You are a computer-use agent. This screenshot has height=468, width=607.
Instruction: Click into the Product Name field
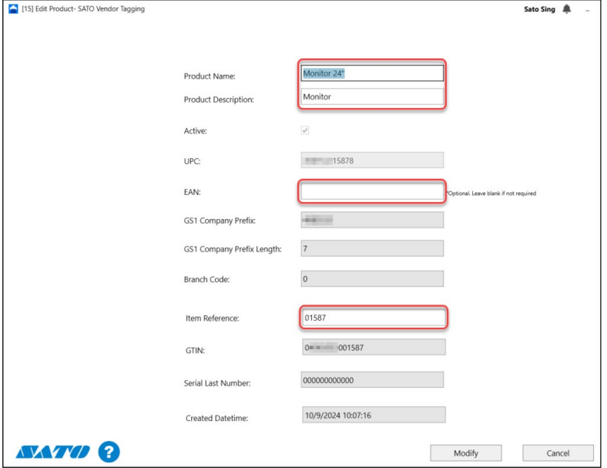(x=372, y=73)
